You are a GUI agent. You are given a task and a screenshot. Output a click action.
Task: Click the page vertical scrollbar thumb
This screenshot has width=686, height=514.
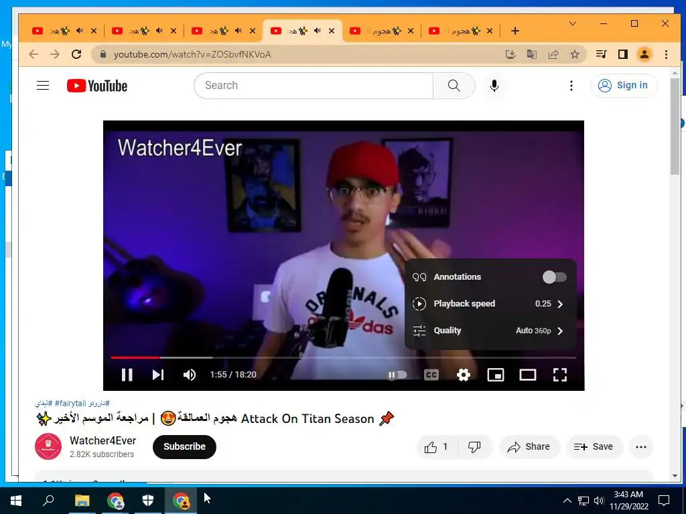(x=675, y=126)
